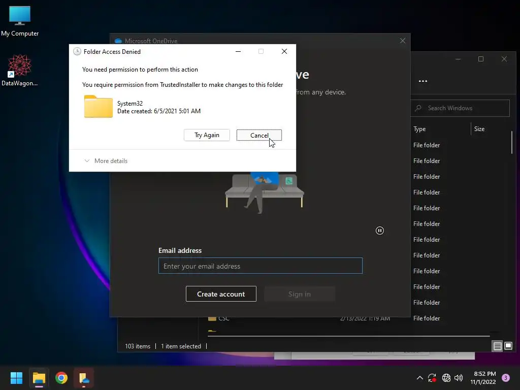Open the volume speaker tray icon
Viewport: 520px width, 390px height.
pos(459,378)
